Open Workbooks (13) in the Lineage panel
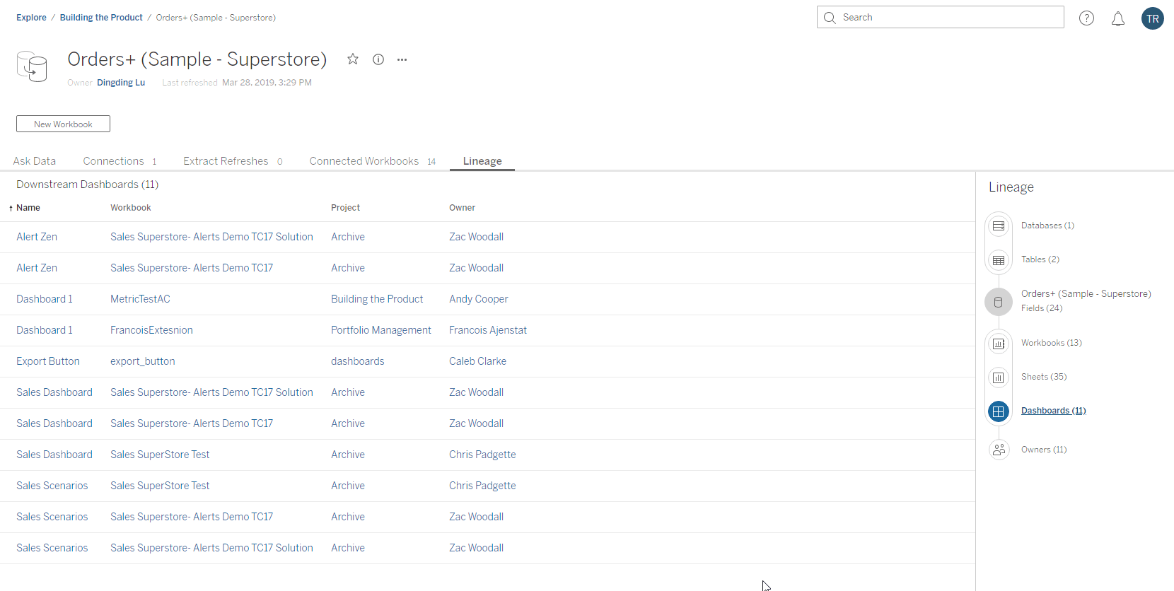The height and width of the screenshot is (591, 1174). click(x=1052, y=343)
